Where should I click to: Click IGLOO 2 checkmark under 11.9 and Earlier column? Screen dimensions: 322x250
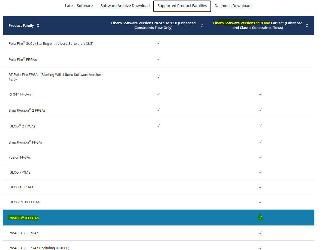pos(260,126)
